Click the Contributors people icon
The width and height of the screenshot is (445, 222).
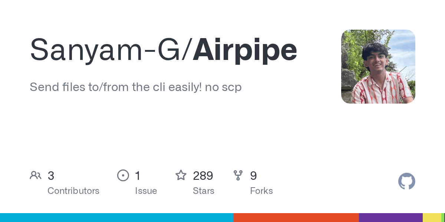point(36,175)
